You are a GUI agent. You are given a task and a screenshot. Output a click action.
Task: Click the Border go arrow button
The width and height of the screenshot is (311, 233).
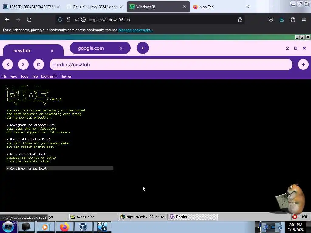point(303,64)
